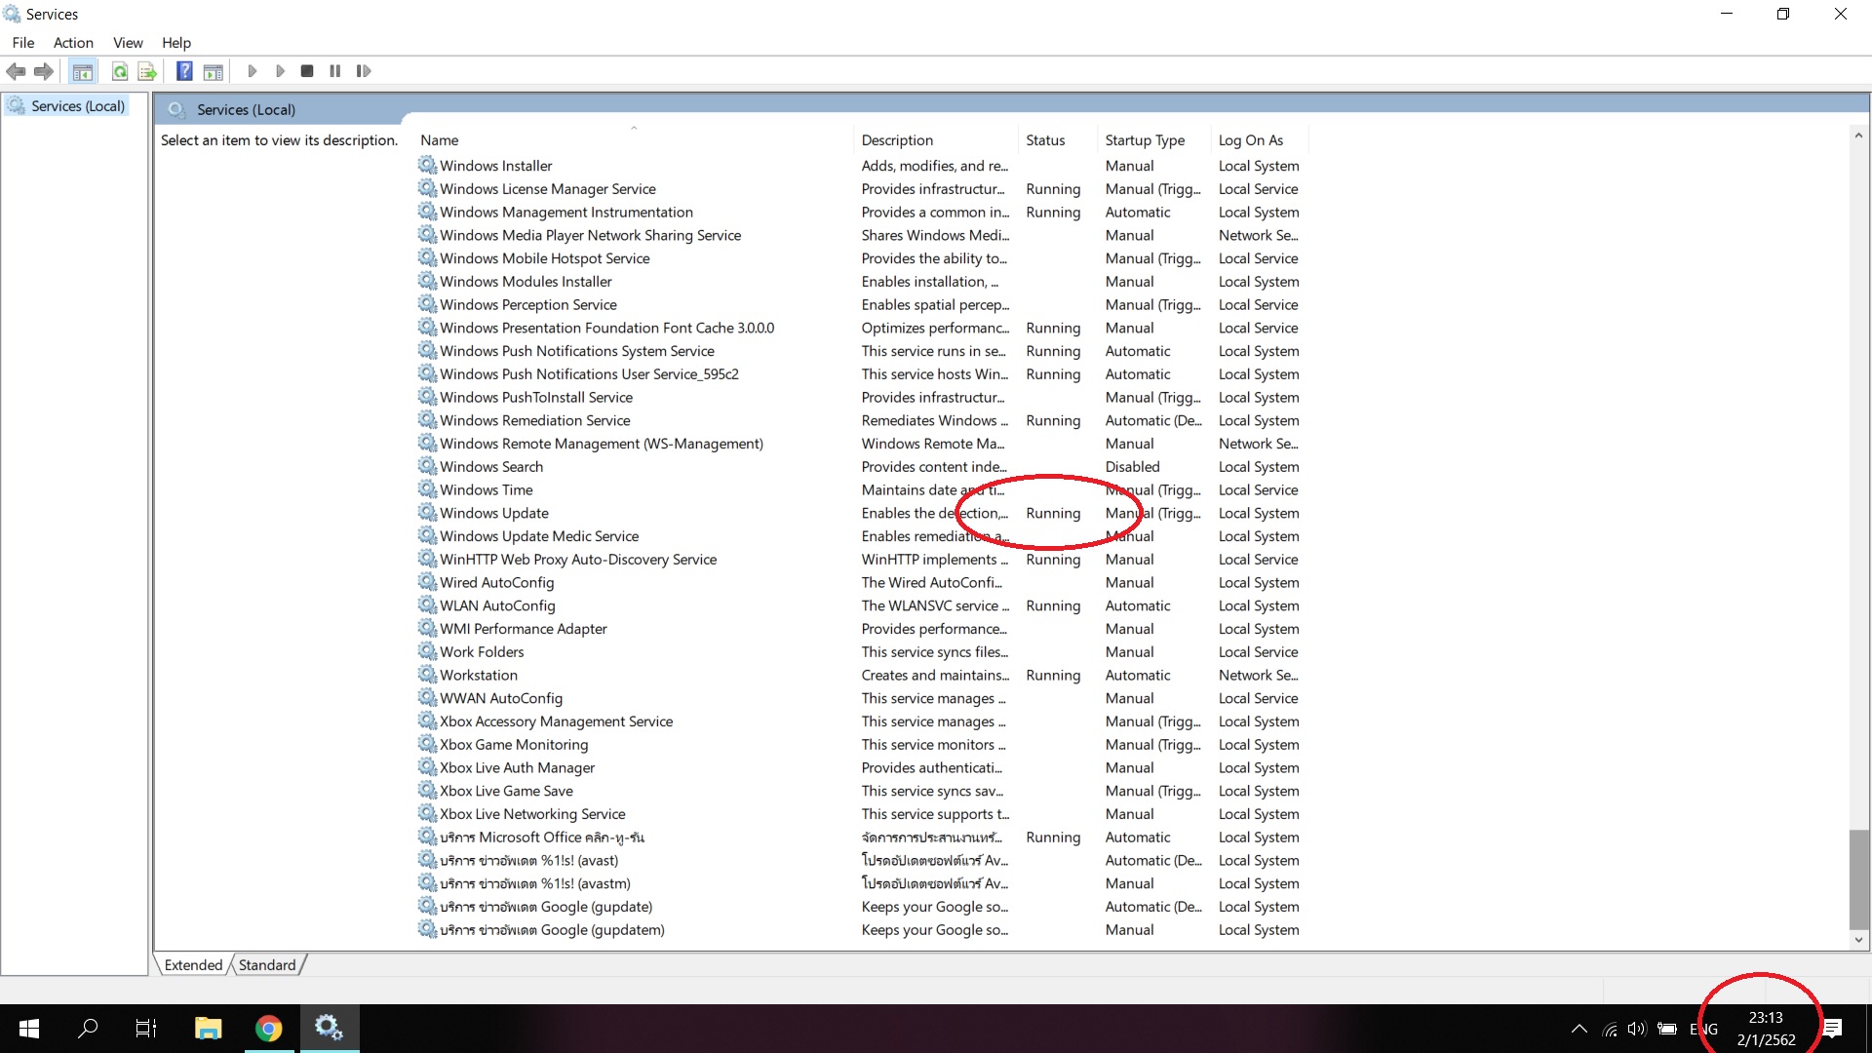
Task: Sort list by Description column header
Action: tap(936, 140)
